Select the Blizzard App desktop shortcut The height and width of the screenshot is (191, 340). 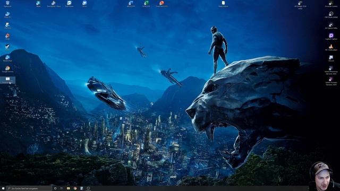[7, 58]
